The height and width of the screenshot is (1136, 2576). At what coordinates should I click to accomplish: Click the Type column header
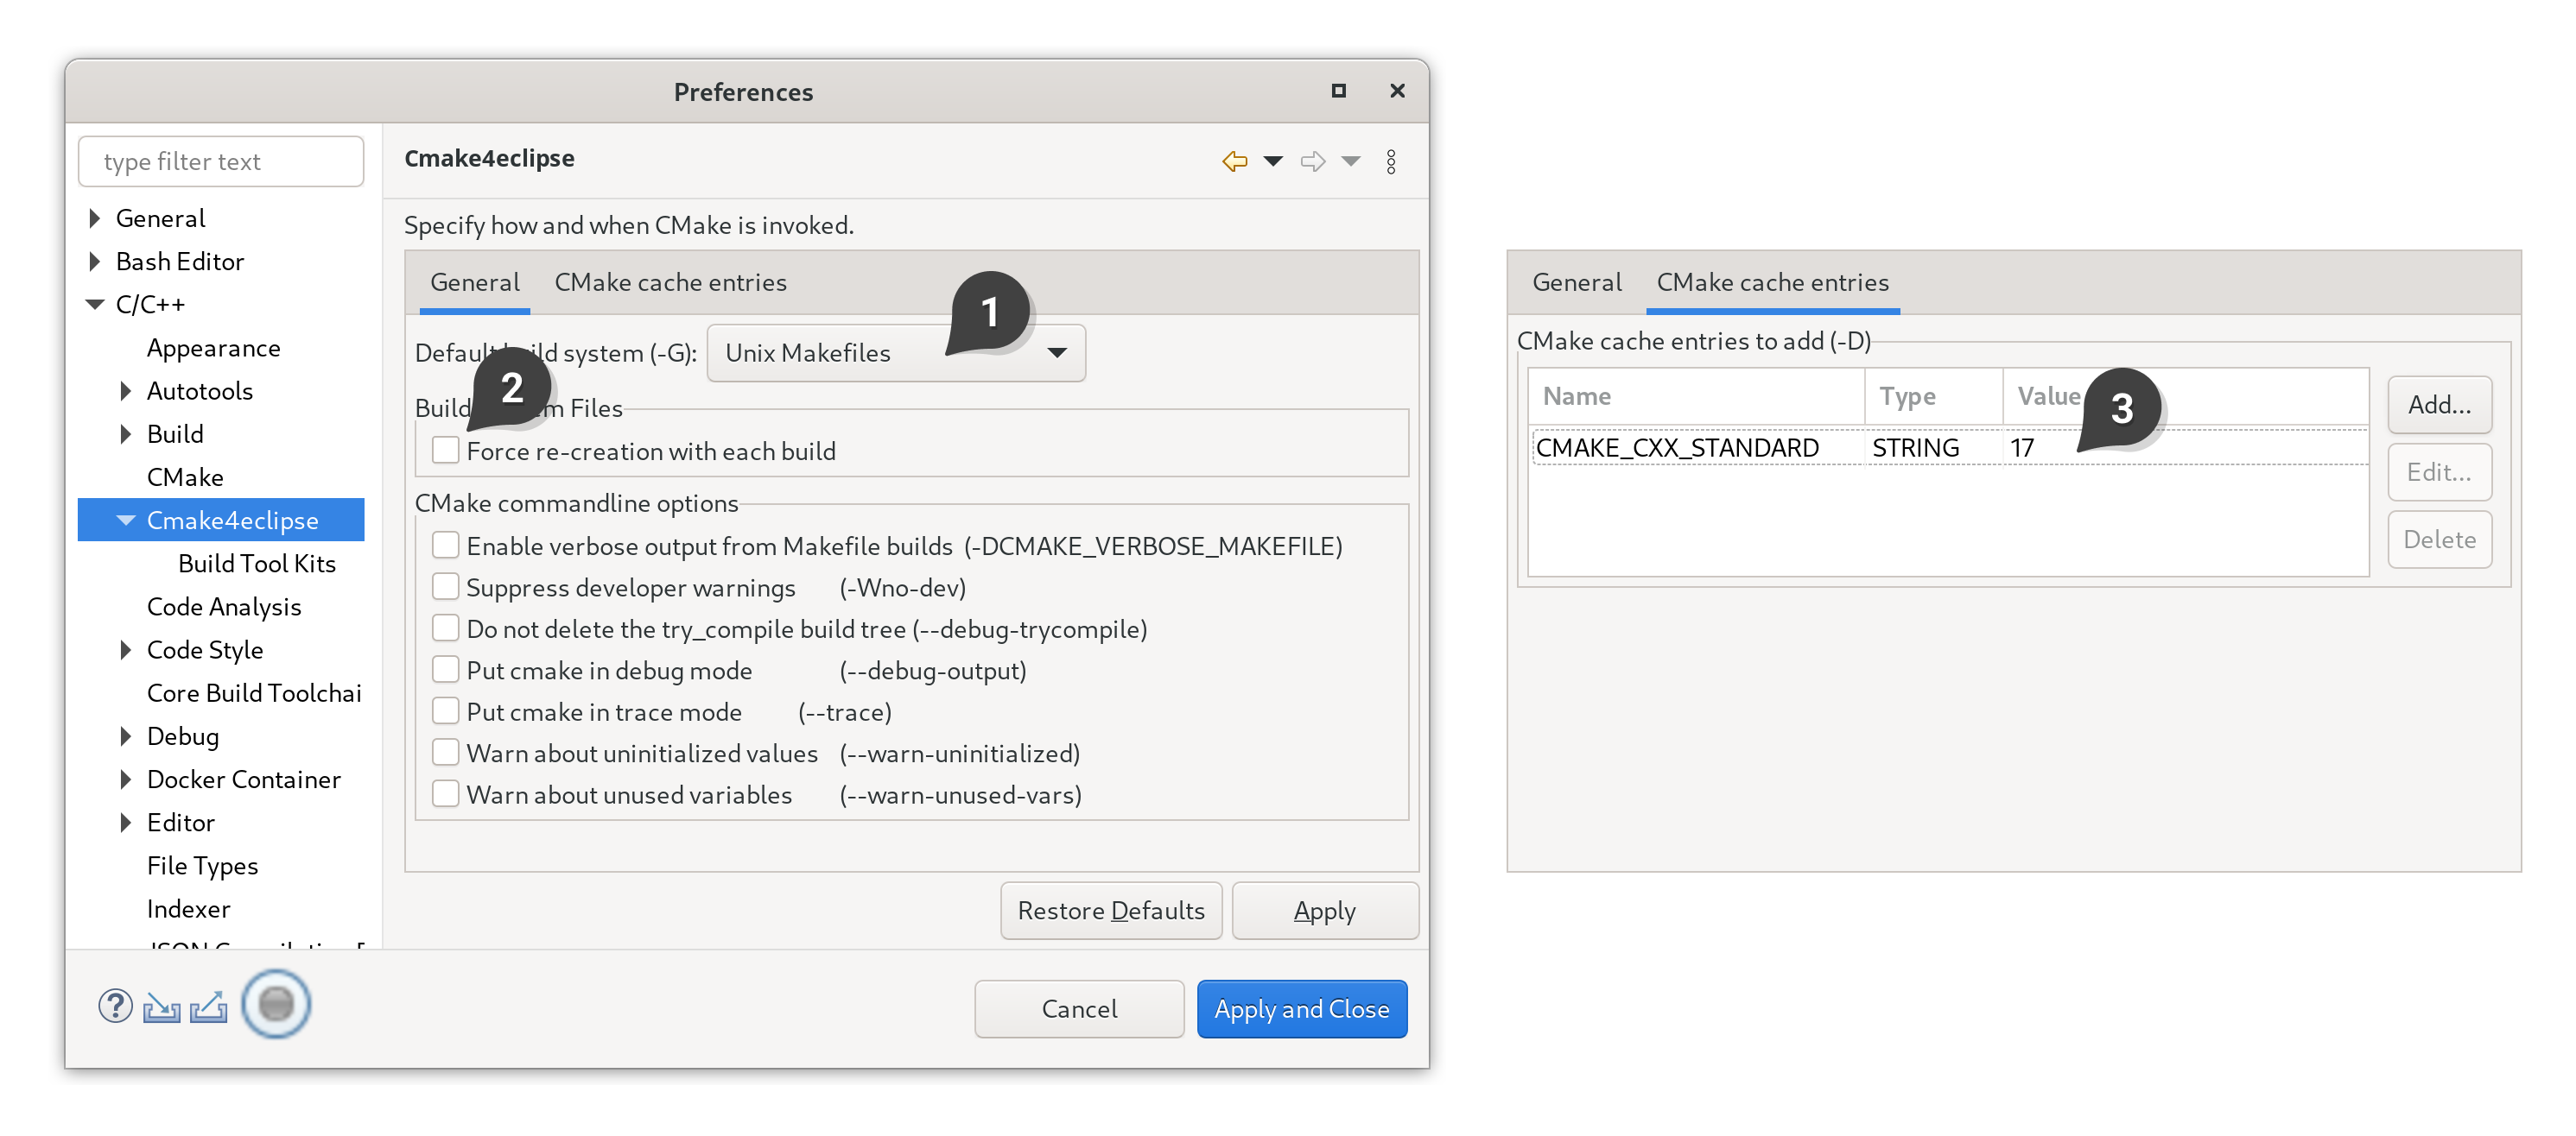click(x=1933, y=397)
